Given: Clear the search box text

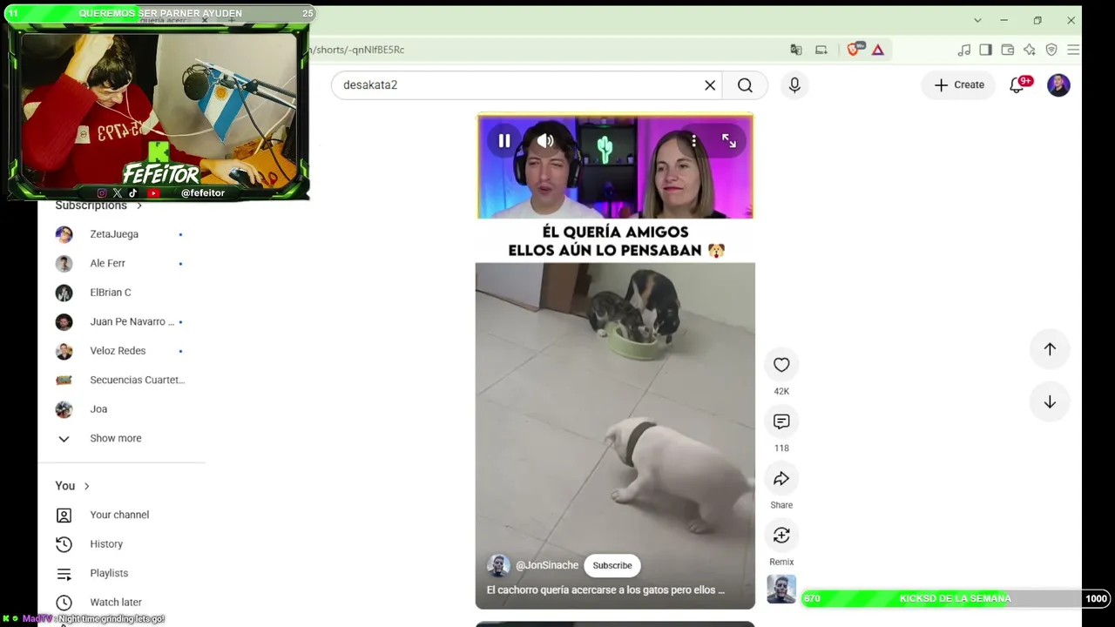Looking at the screenshot, I should pyautogui.click(x=710, y=85).
